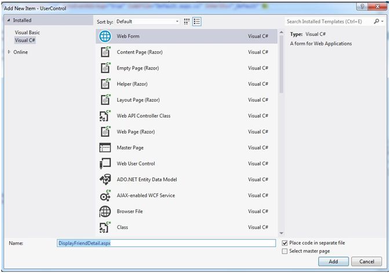Select the Class template text

(x=122, y=227)
